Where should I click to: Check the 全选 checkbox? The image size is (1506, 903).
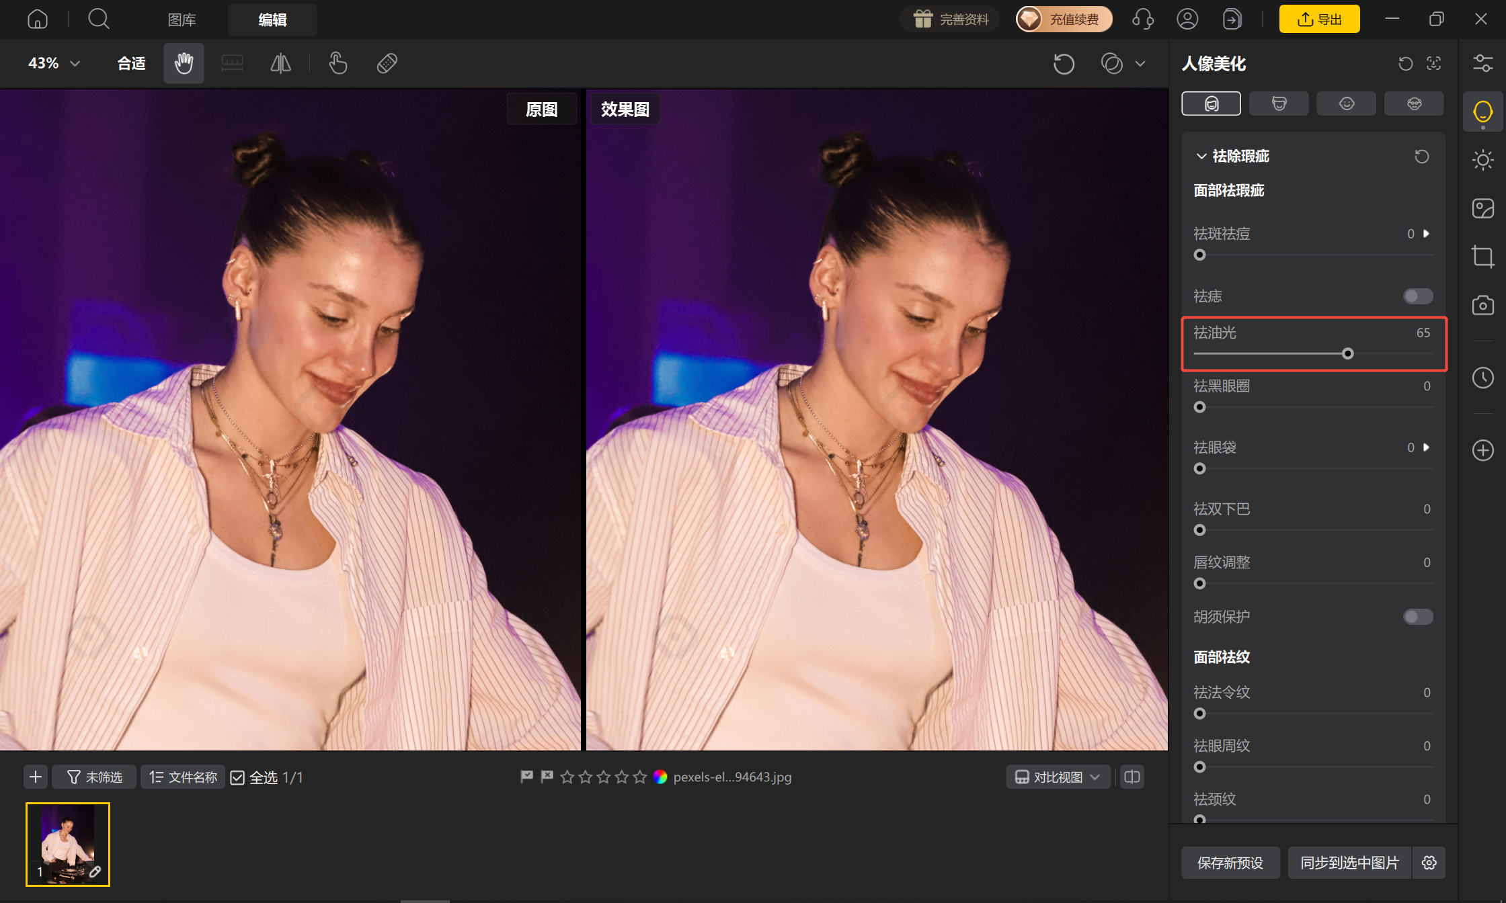(x=237, y=777)
